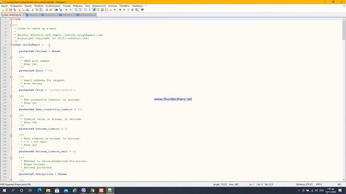Collapse the class verifyEmail fold marker
The width and height of the screenshot is (346, 194).
(11, 45)
